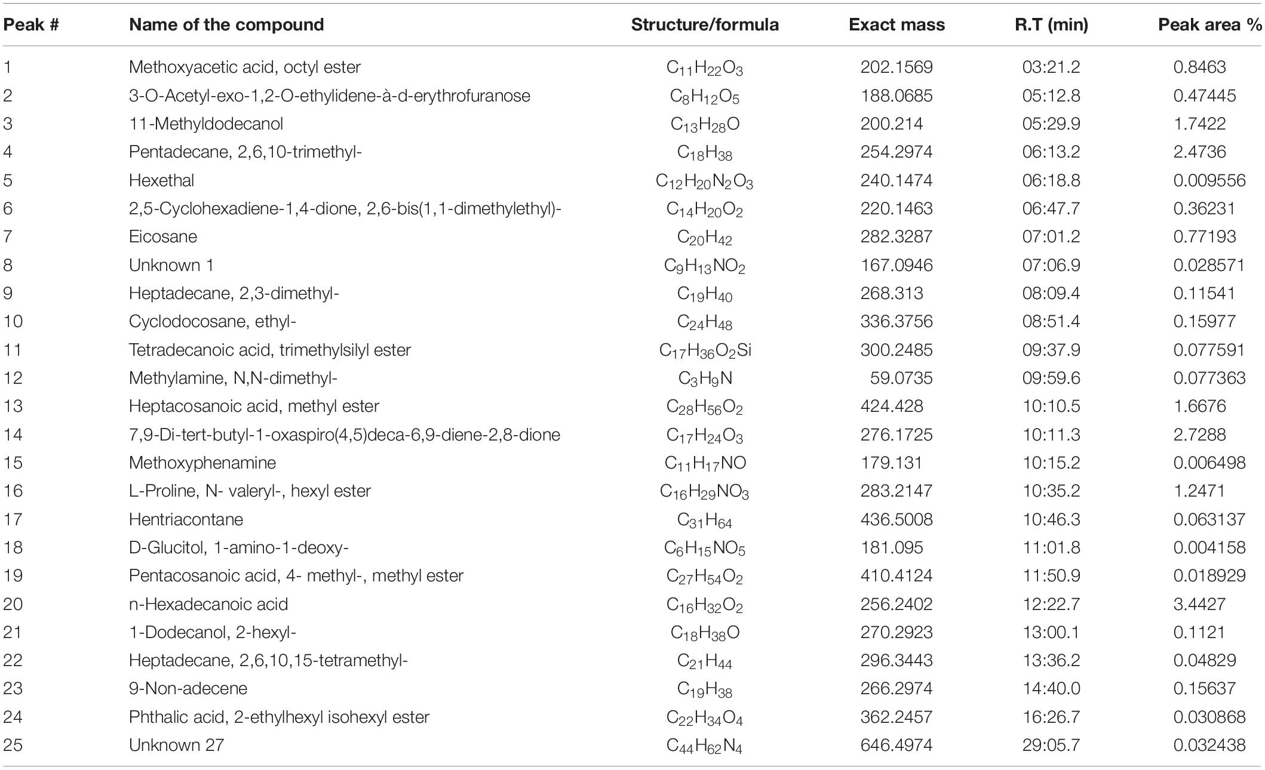This screenshot has width=1265, height=770.
Task: Click 'Unknown 27' compound entry
Action: click(x=176, y=745)
